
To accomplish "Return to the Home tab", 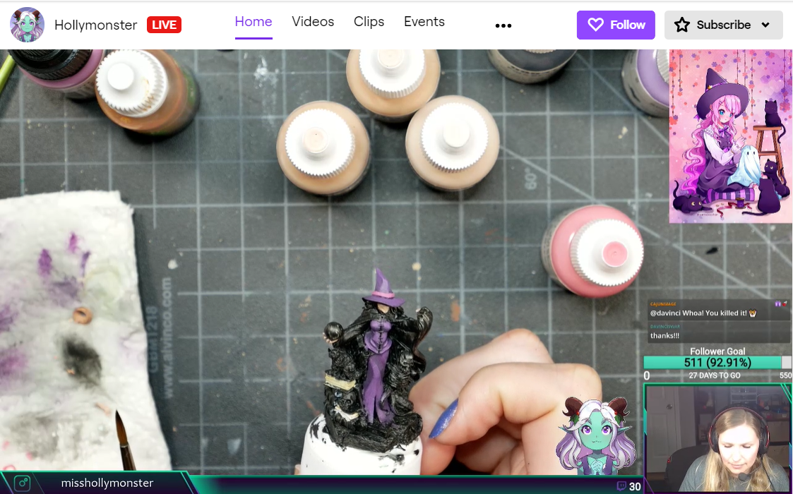I will tap(254, 22).
